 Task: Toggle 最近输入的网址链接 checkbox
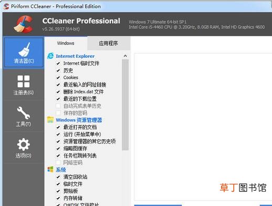(58, 85)
